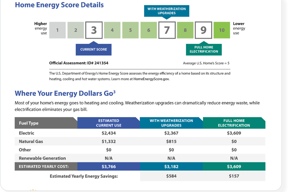Click the Full Home Electrification table header
The image size is (290, 192).
pyautogui.click(x=234, y=123)
